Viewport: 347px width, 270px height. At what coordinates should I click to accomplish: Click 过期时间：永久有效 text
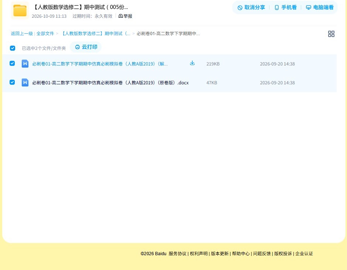[x=93, y=16]
